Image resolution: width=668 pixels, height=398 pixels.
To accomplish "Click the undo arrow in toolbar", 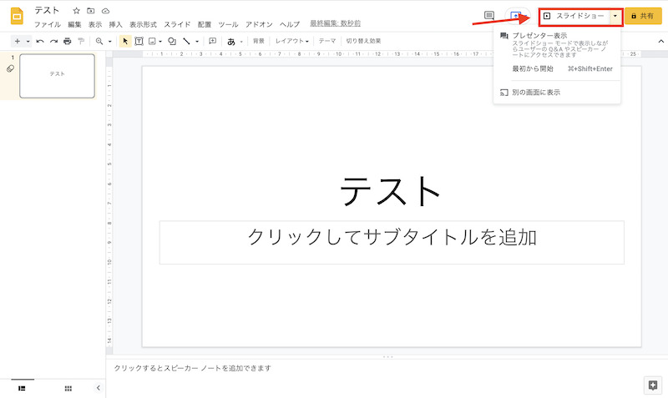I will point(39,41).
